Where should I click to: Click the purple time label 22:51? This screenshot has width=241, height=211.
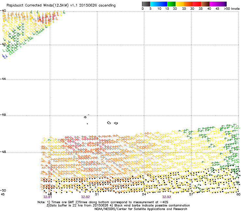(x=48, y=197)
